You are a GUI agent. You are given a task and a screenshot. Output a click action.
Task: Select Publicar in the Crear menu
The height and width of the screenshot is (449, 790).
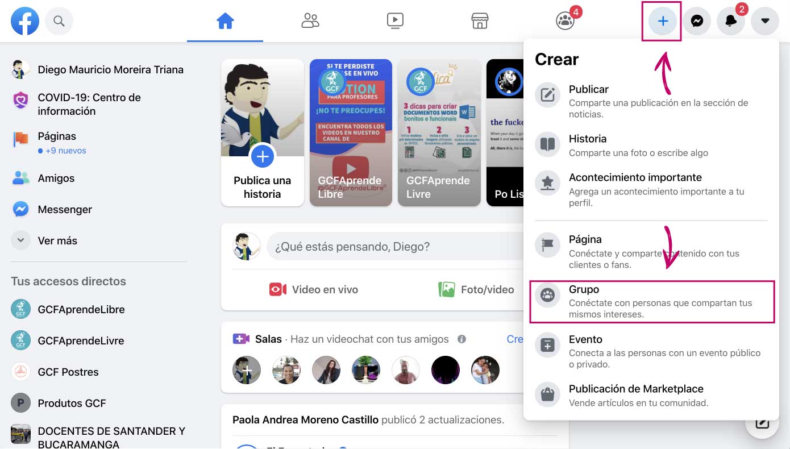coord(651,102)
